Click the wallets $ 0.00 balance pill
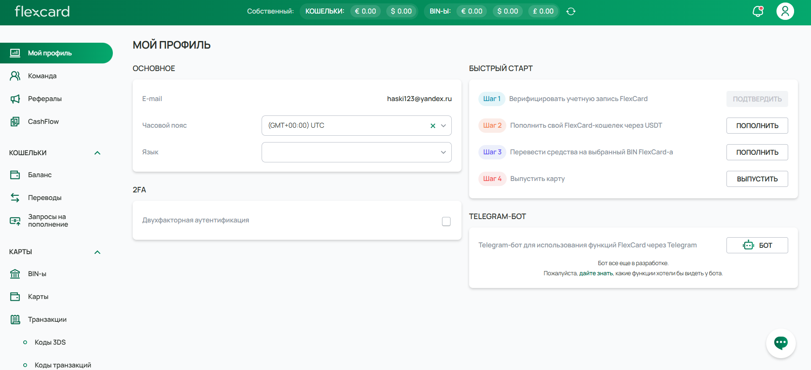811x370 pixels. point(401,11)
